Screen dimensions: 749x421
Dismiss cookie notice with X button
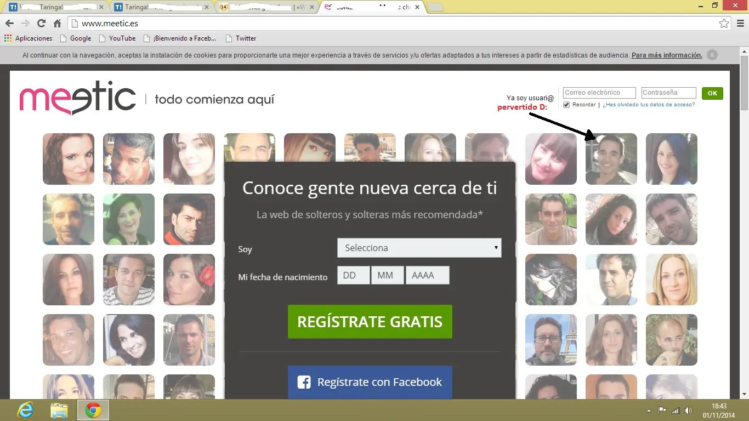712,55
